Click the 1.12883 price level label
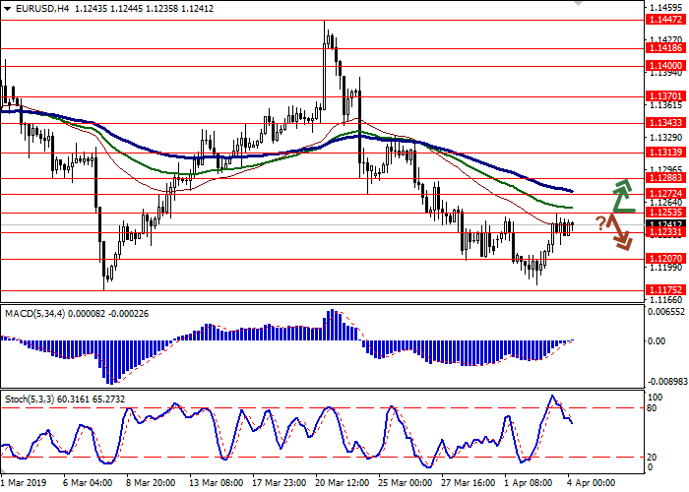 [665, 178]
